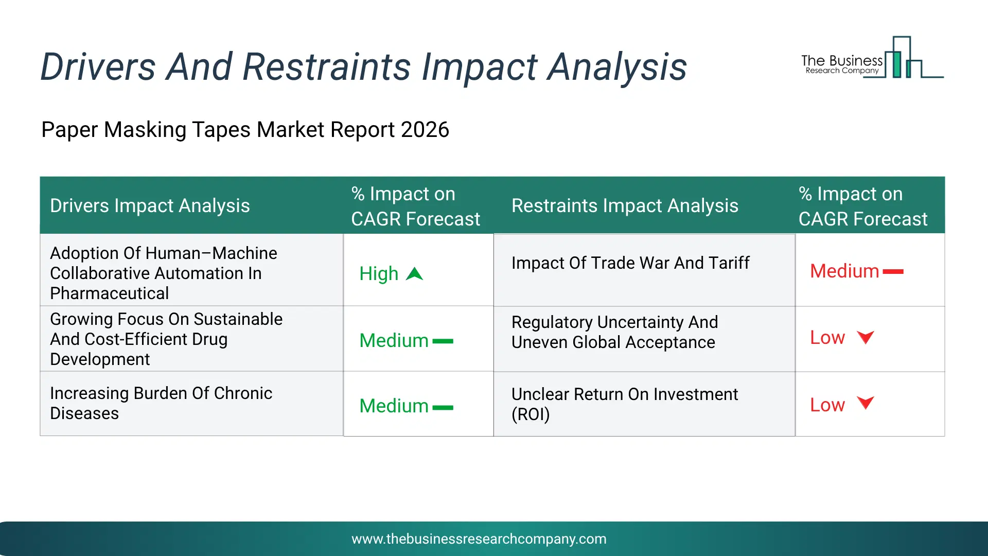The width and height of the screenshot is (988, 556).
Task: Click red Low text for Unclear ROI
Action: 827,405
